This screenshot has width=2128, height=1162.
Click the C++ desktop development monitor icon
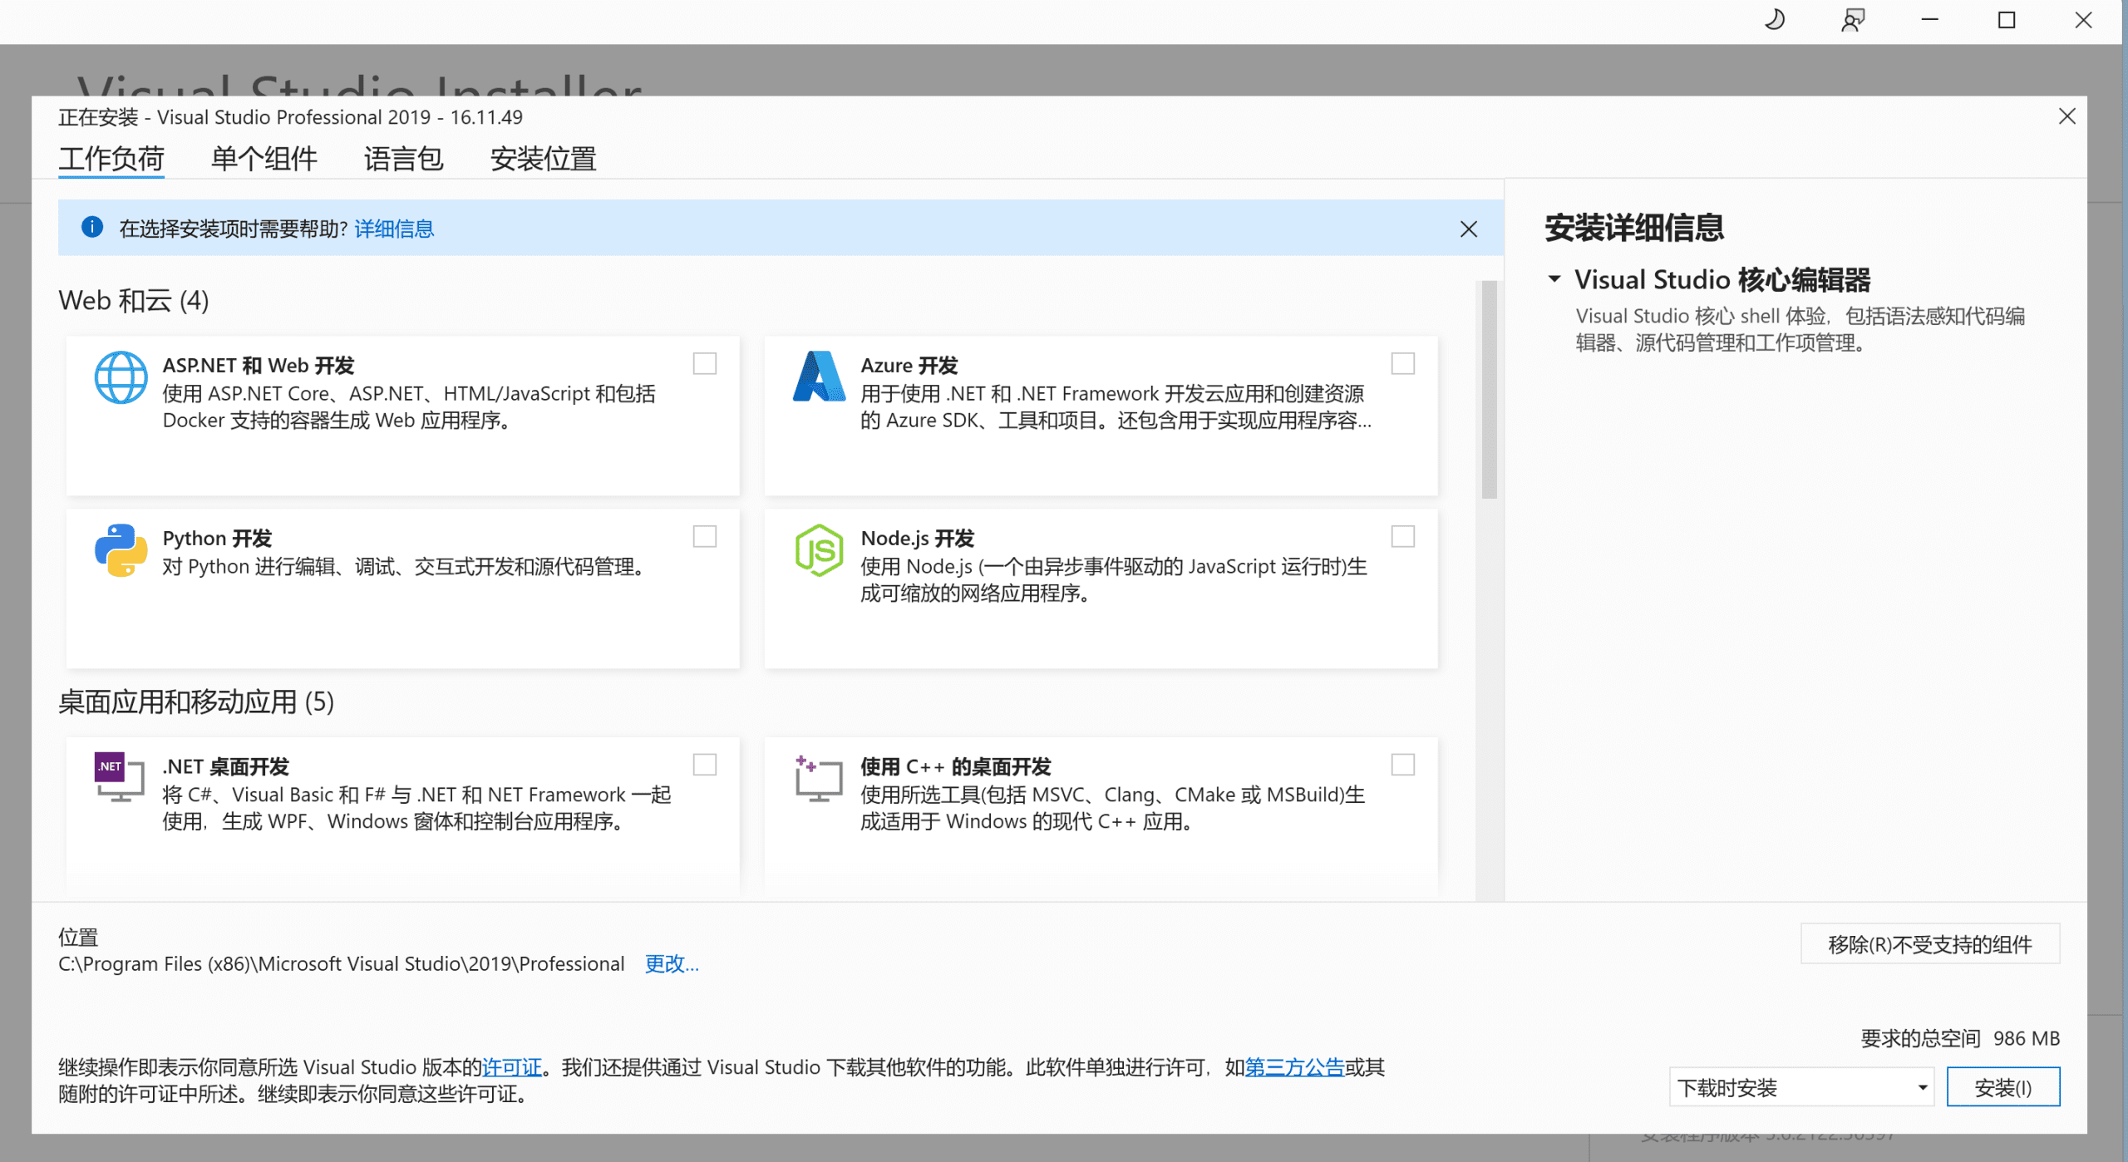[x=818, y=777]
